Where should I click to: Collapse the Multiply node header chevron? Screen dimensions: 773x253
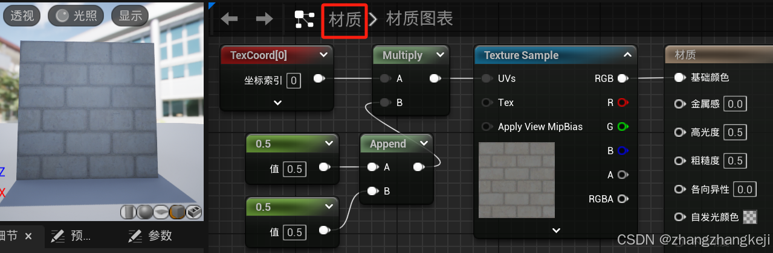click(x=440, y=55)
